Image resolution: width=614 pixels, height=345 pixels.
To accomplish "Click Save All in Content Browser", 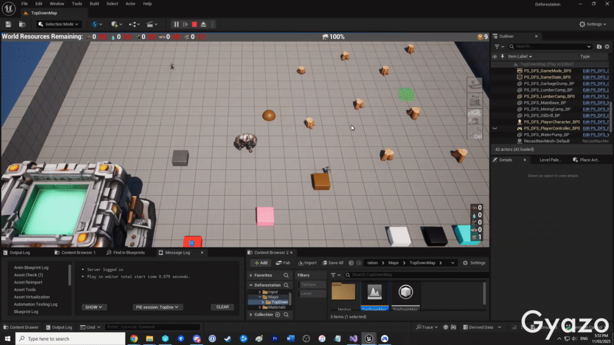I will tap(333, 263).
